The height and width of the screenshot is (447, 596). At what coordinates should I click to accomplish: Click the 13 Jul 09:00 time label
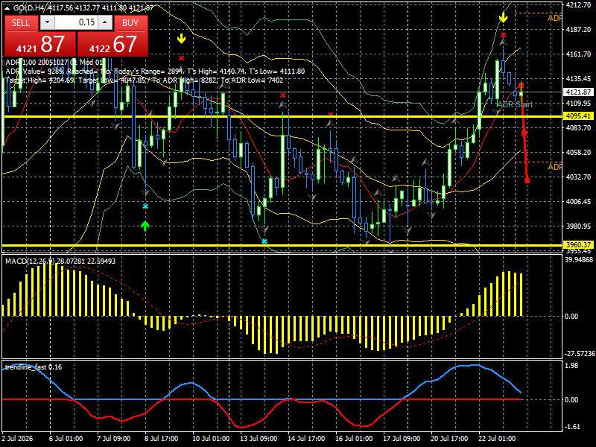[259, 439]
